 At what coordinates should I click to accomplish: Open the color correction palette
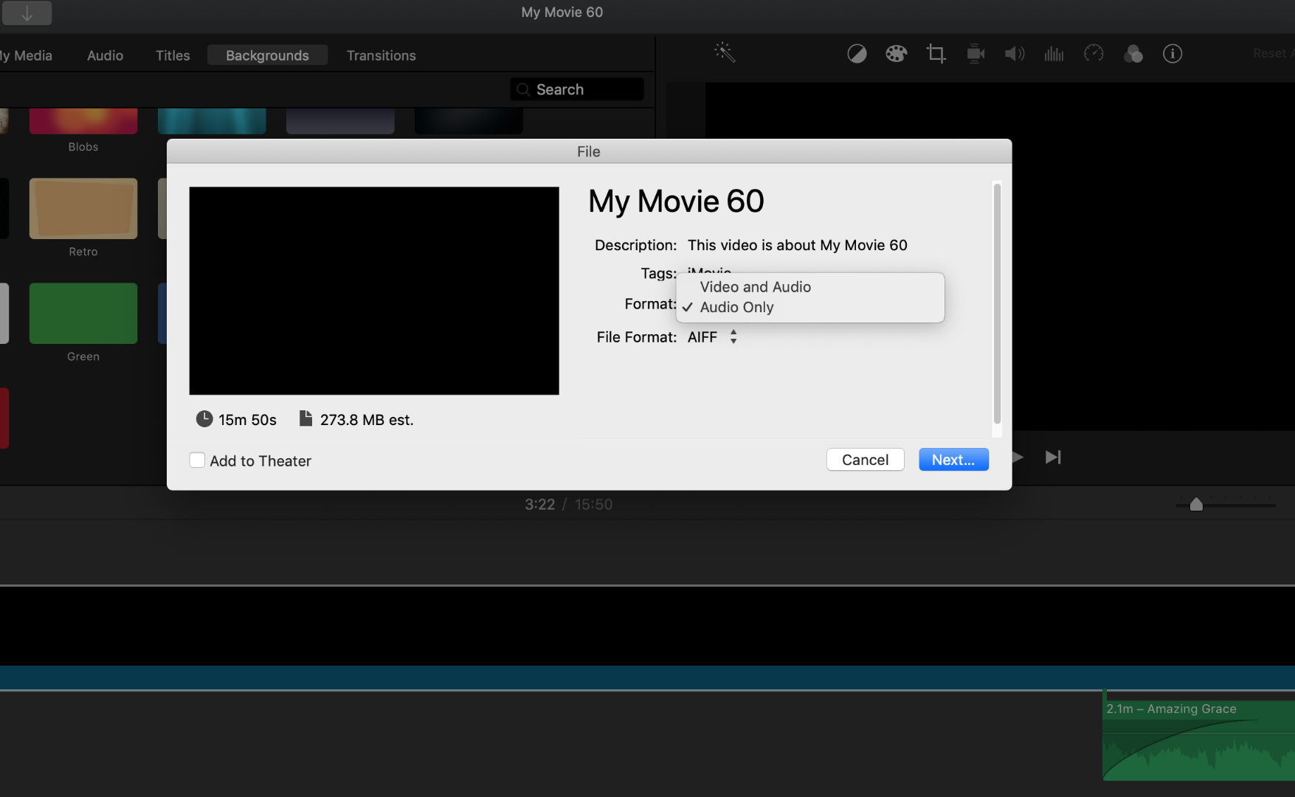pos(896,54)
